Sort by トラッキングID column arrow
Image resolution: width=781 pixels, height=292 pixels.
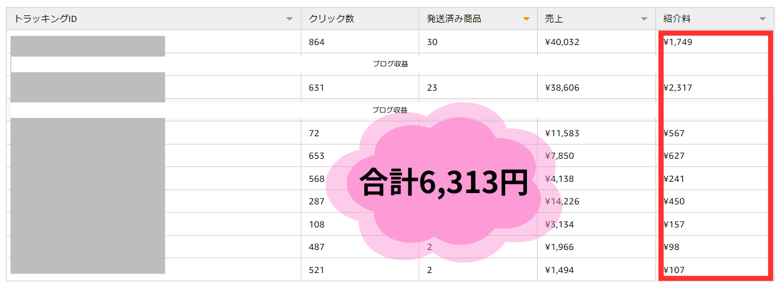(289, 19)
